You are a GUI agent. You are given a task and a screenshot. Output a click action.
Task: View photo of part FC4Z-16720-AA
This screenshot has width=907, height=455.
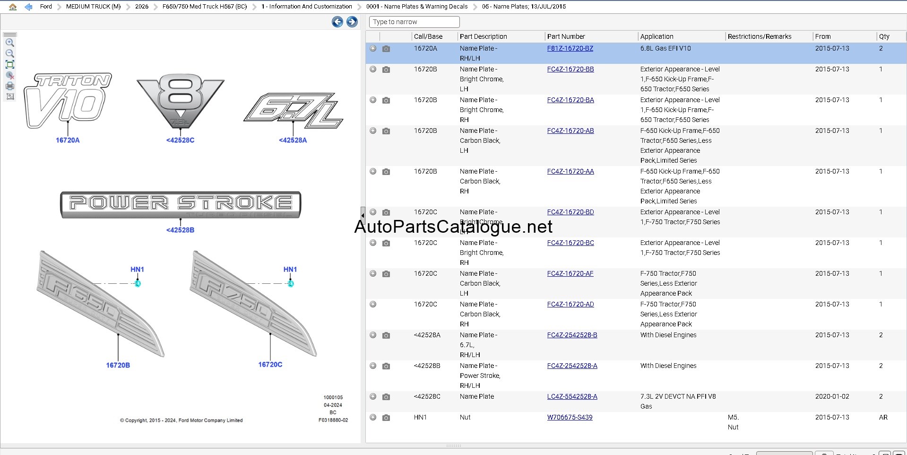(x=386, y=172)
